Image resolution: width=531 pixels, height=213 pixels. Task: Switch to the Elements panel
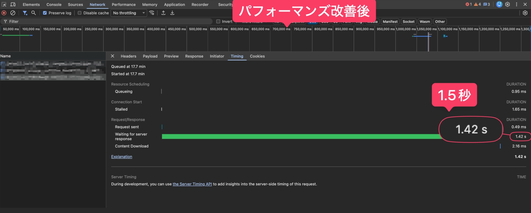(x=31, y=4)
